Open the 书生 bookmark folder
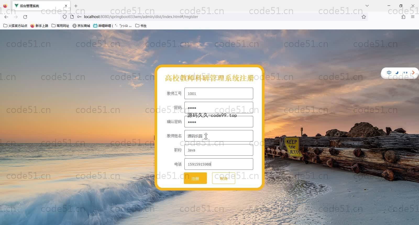 pos(141,26)
